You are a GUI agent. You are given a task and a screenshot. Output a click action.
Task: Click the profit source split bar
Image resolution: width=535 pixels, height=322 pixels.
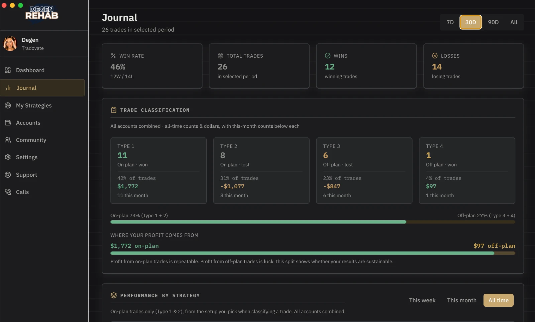(313, 253)
